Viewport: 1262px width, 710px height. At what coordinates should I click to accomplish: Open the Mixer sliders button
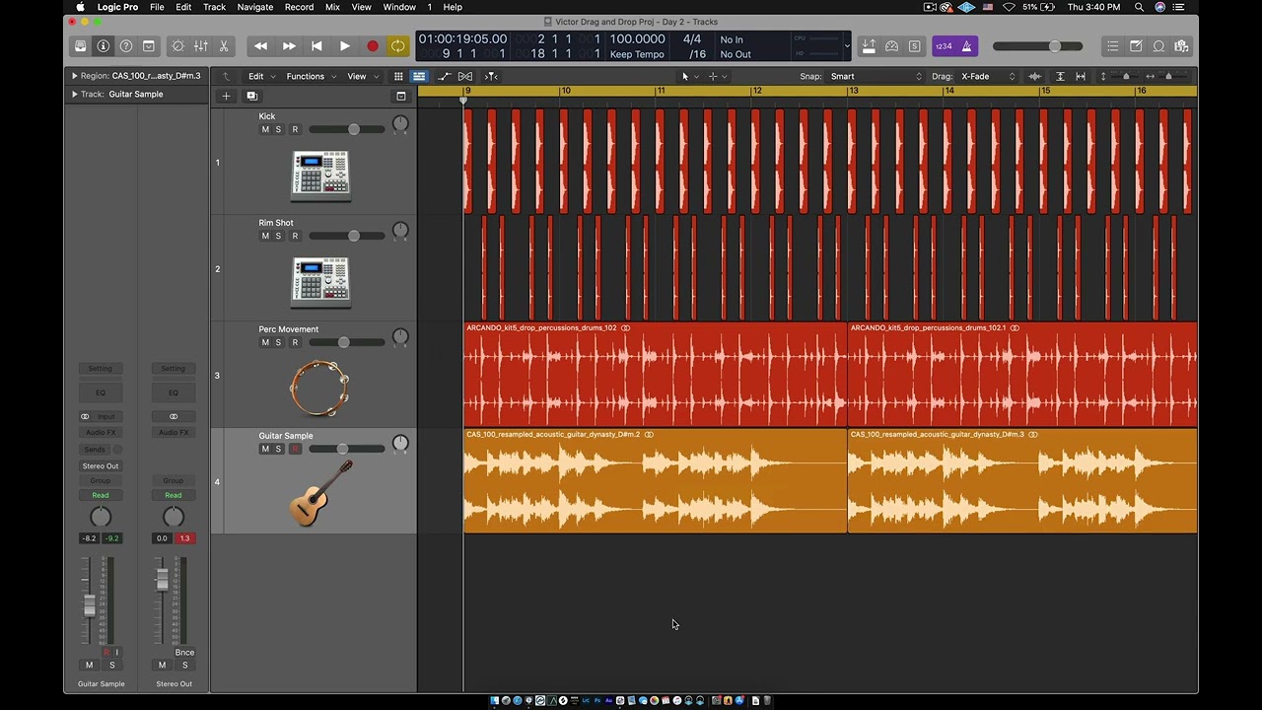pos(200,46)
